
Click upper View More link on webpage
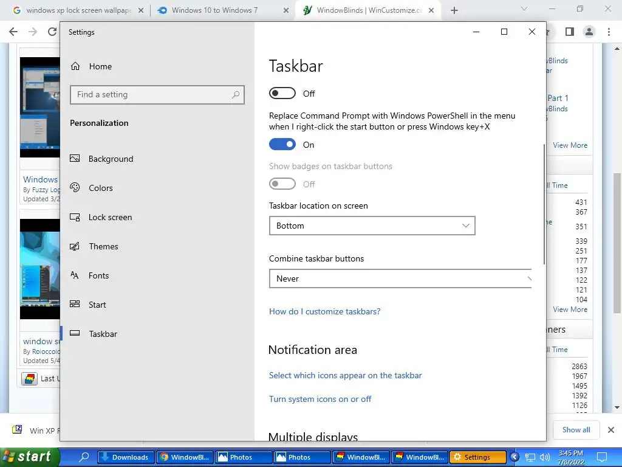pyautogui.click(x=570, y=145)
